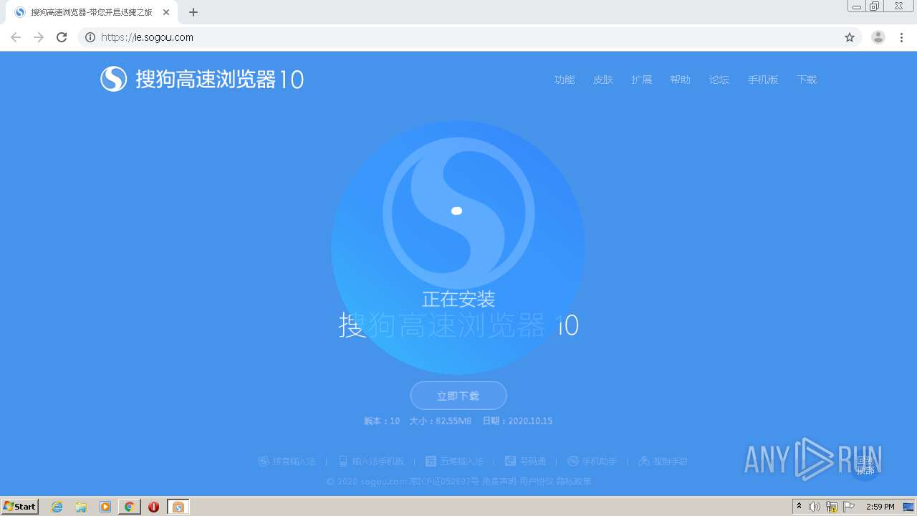Viewport: 917px width, 516px height.
Task: Go forward with browser forward arrow
Action: (39, 37)
